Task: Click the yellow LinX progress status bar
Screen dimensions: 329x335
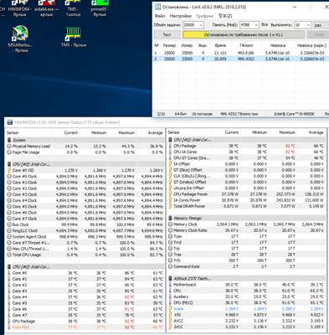Action: [244, 34]
